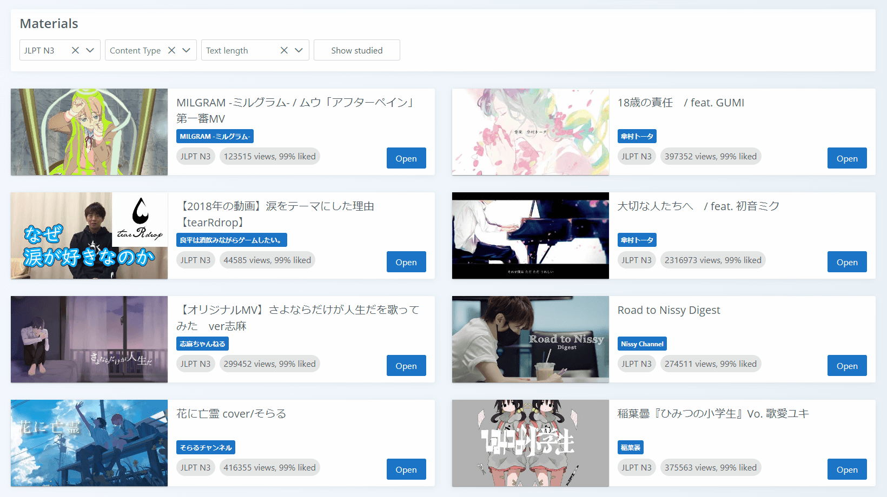The width and height of the screenshot is (887, 497).
Task: Clear the Content Type filter with X icon
Action: coord(171,50)
